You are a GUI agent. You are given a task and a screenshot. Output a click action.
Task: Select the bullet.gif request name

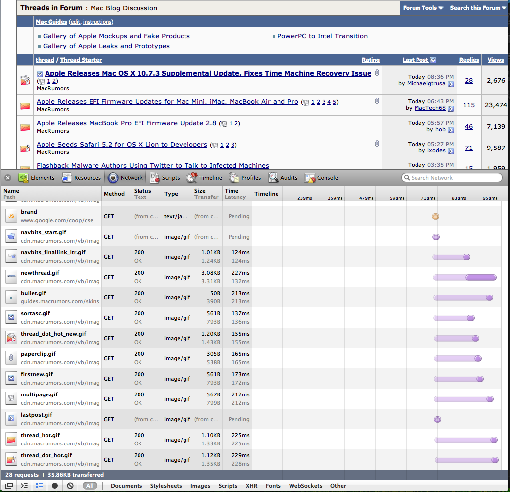34,293
